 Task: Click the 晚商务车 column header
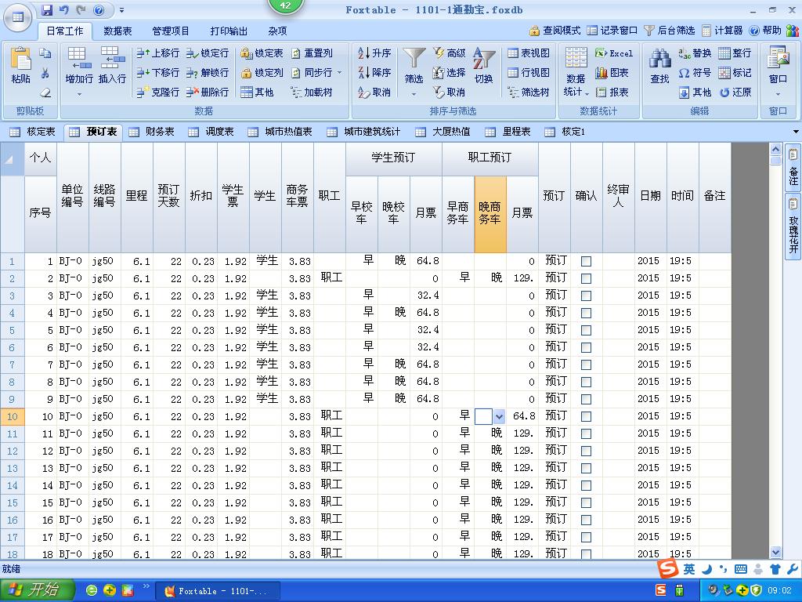point(490,214)
